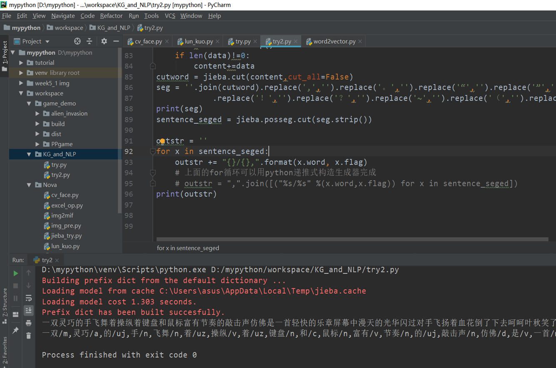556x368 pixels.
Task: Toggle soft-wrap in the run console
Action: pyautogui.click(x=28, y=298)
